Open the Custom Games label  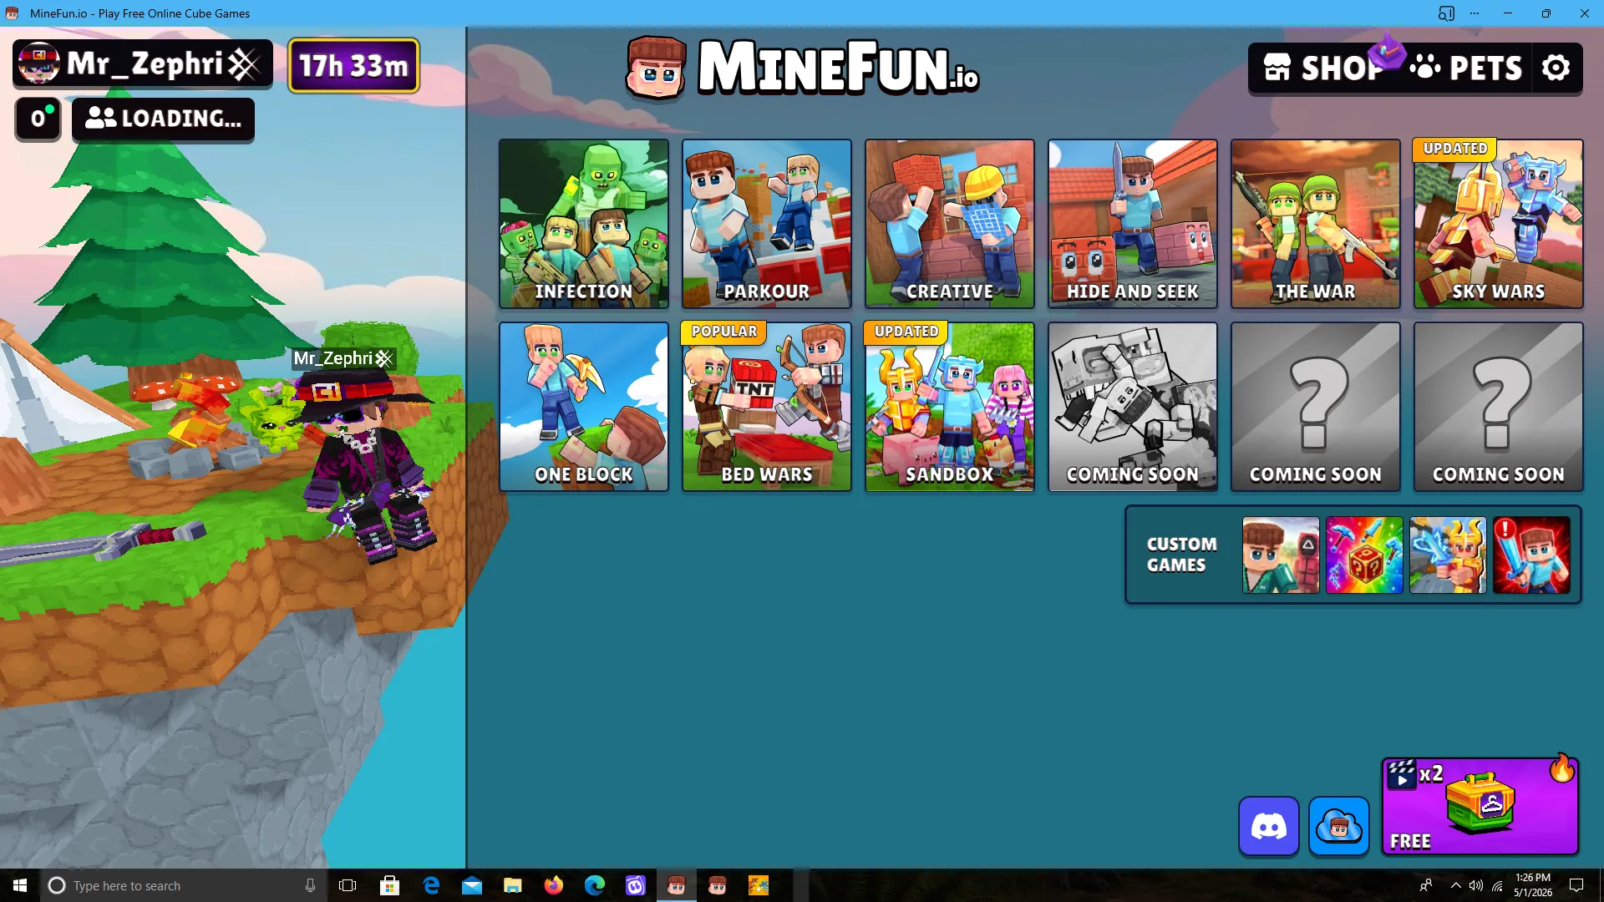pyautogui.click(x=1181, y=555)
